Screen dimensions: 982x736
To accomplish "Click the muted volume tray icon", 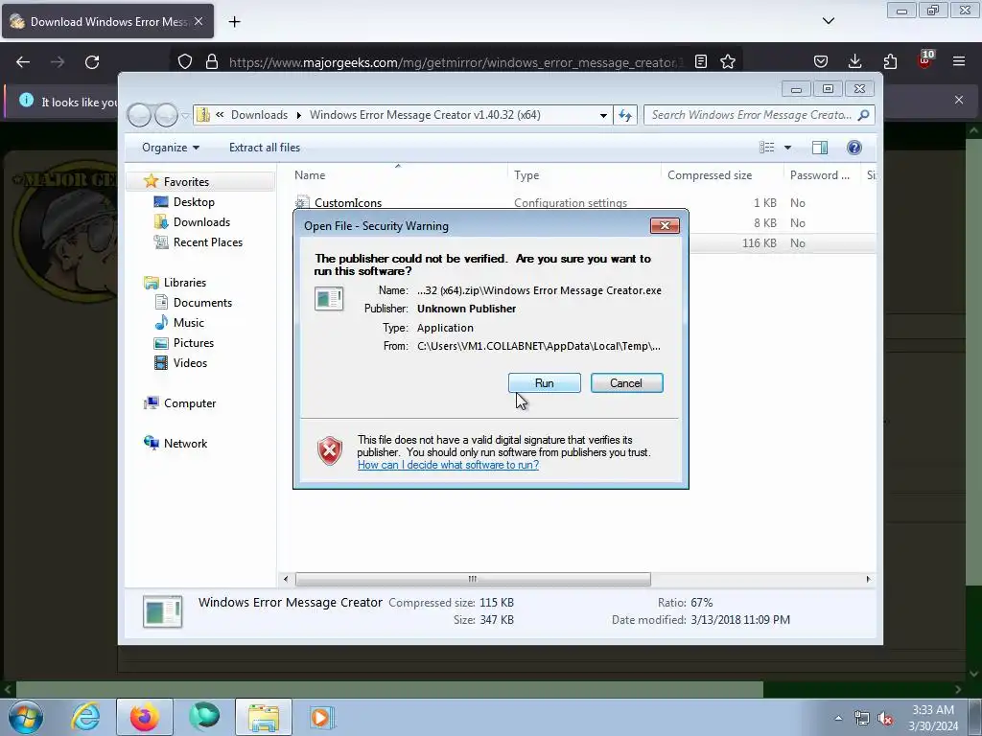I will pos(885,719).
